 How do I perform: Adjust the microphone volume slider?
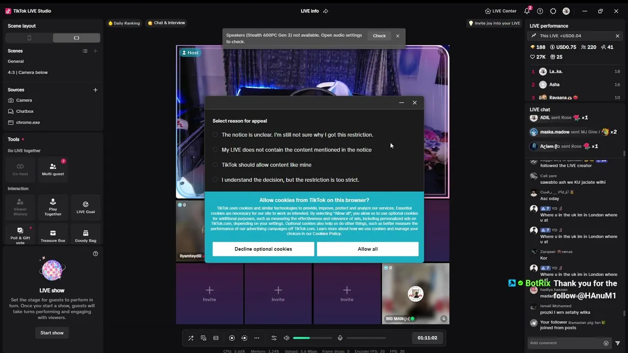click(x=366, y=338)
